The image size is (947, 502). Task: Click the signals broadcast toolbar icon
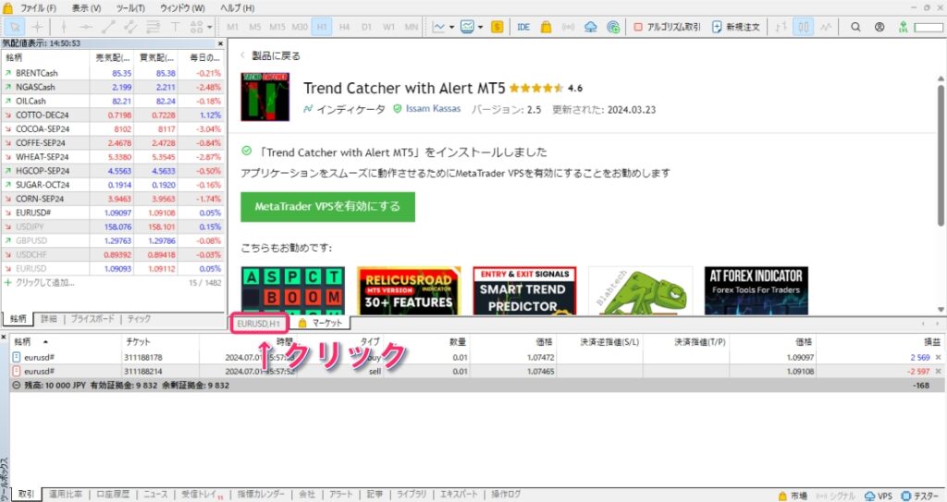coord(569,27)
